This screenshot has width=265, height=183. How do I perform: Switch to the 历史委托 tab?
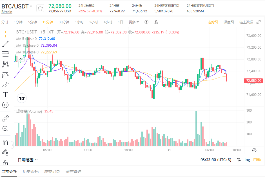[31, 171]
